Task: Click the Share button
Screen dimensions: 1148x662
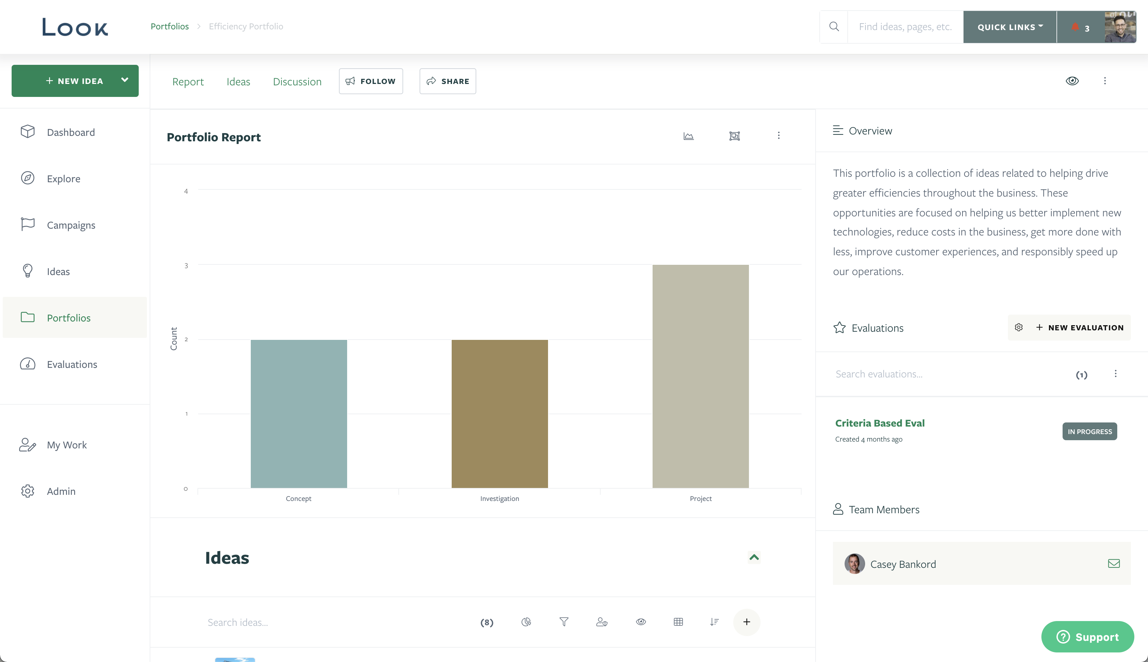Action: coord(448,81)
